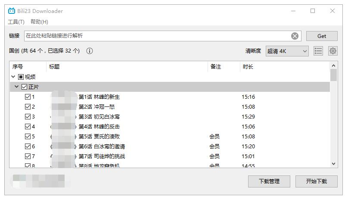
Task: Collapse the 视频 tree node
Action: [x=13, y=77]
